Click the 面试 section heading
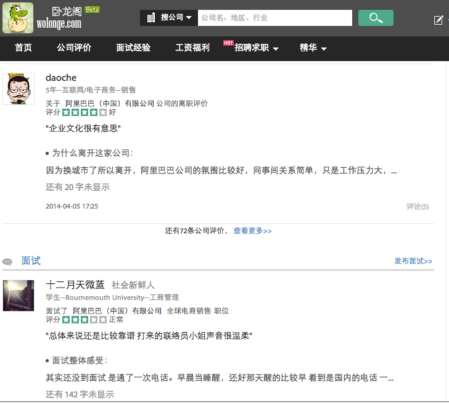The height and width of the screenshot is (403, 449). coord(31,261)
